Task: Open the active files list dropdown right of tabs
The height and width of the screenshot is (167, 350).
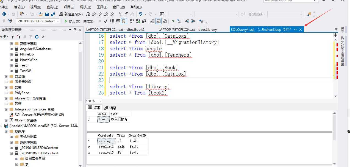Action: [x=336, y=29]
